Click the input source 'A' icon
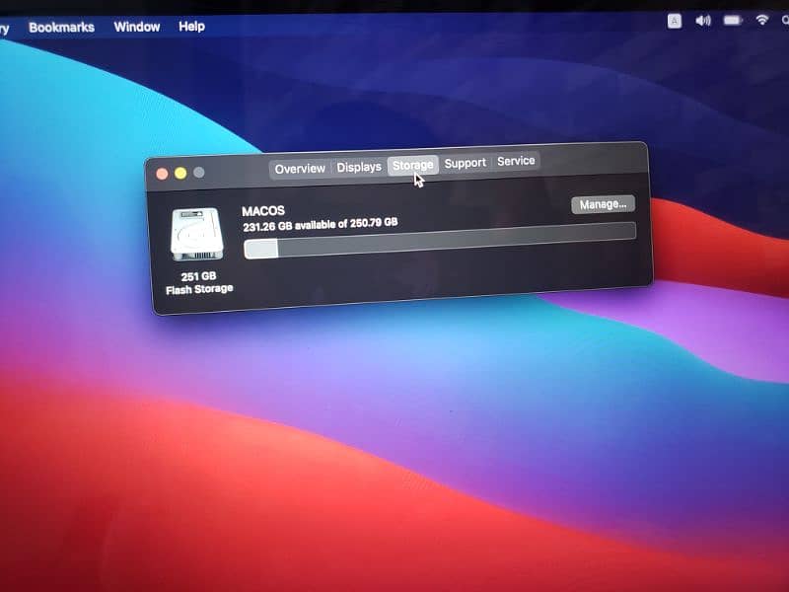 pyautogui.click(x=675, y=21)
